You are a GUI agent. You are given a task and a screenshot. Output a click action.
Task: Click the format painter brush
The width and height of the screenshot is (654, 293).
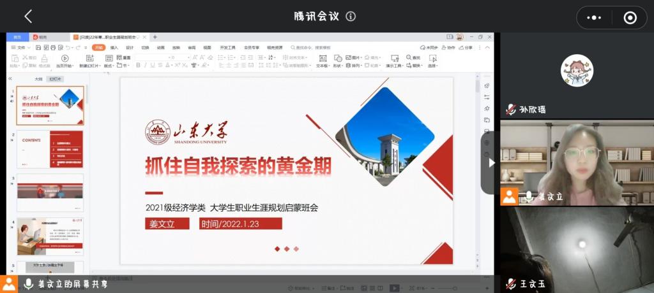click(44, 58)
